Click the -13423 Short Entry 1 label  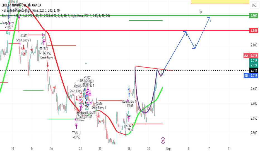[x=24, y=38]
